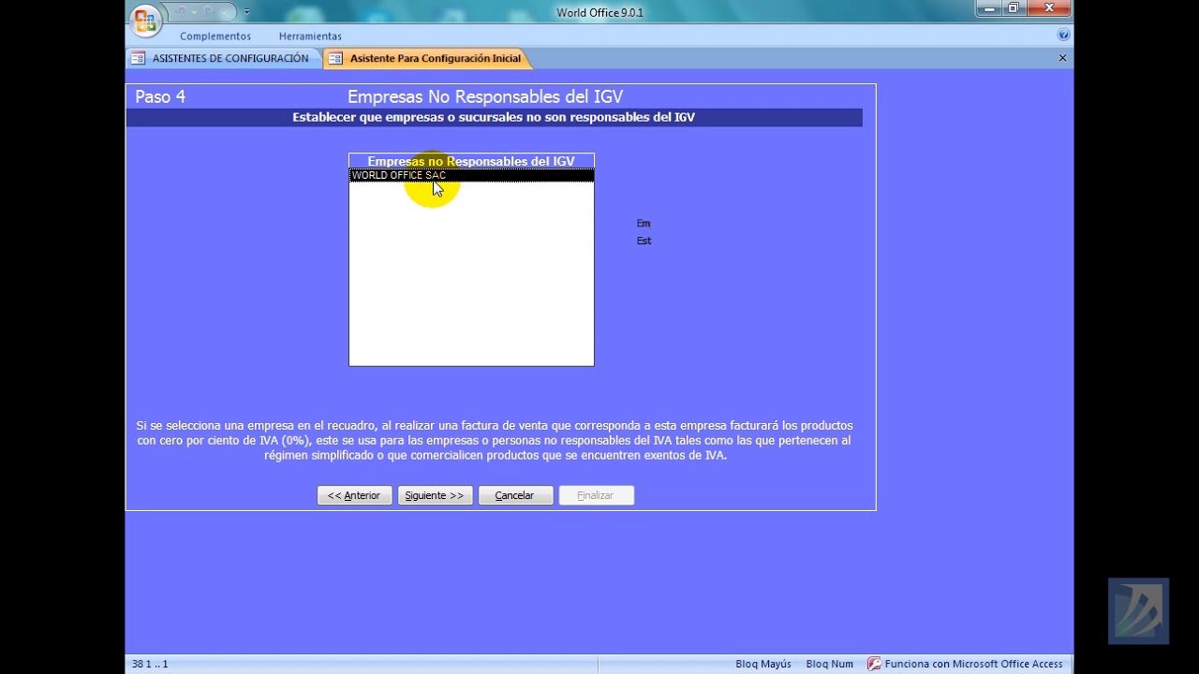Click the Bloq Num status indicator

(829, 664)
